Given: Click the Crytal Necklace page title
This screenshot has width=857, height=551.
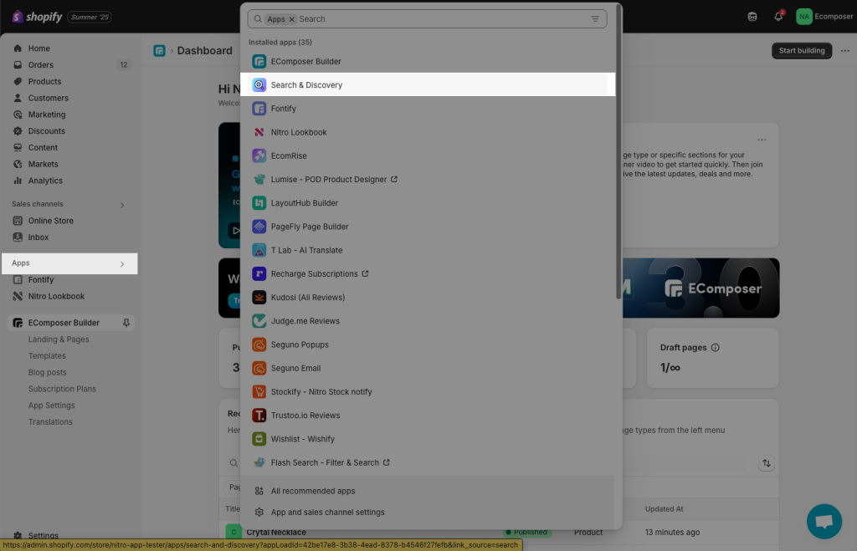Looking at the screenshot, I should (x=276, y=532).
